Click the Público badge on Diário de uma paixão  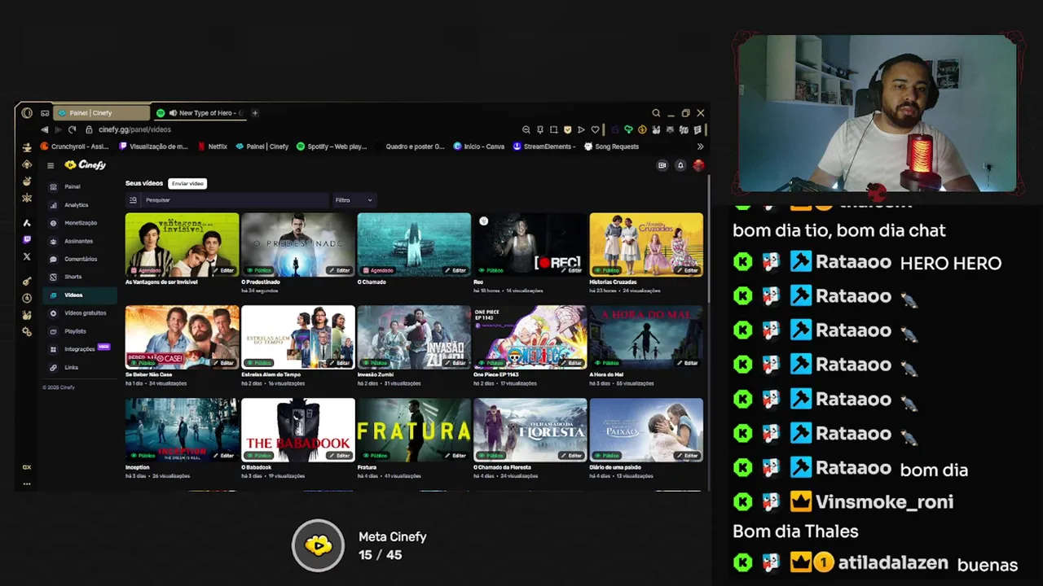[607, 456]
